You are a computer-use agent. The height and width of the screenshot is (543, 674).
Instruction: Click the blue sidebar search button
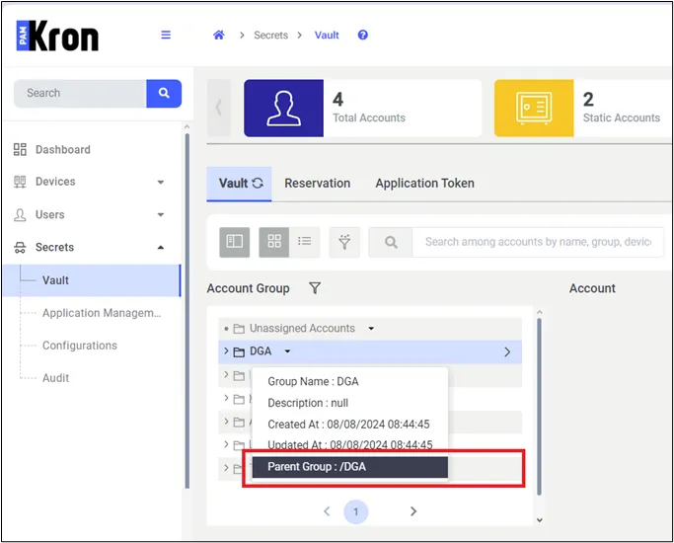click(164, 93)
